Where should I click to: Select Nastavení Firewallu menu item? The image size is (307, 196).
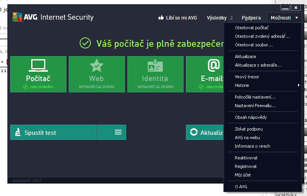coord(255,106)
